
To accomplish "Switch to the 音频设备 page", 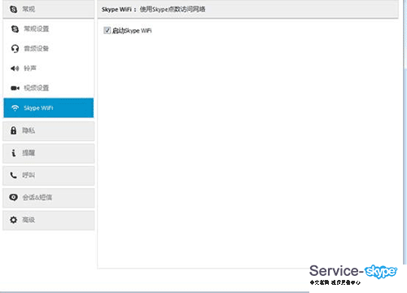I will coord(49,49).
